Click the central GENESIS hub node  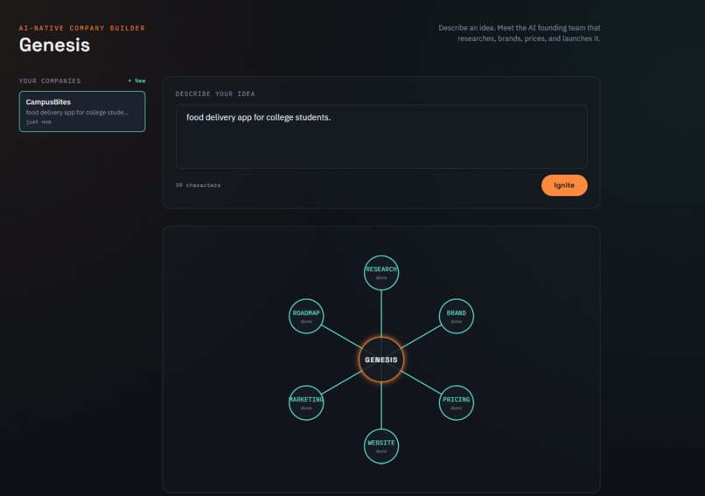click(x=381, y=360)
